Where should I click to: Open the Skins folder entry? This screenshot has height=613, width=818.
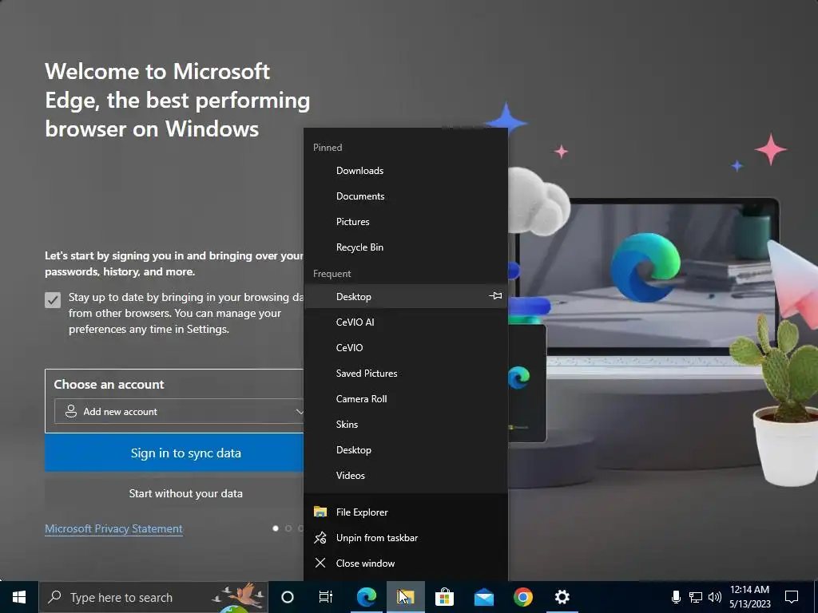click(405, 425)
